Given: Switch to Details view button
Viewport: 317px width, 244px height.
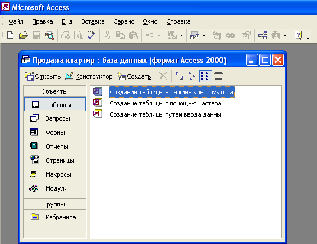Looking at the screenshot, I should (x=218, y=76).
